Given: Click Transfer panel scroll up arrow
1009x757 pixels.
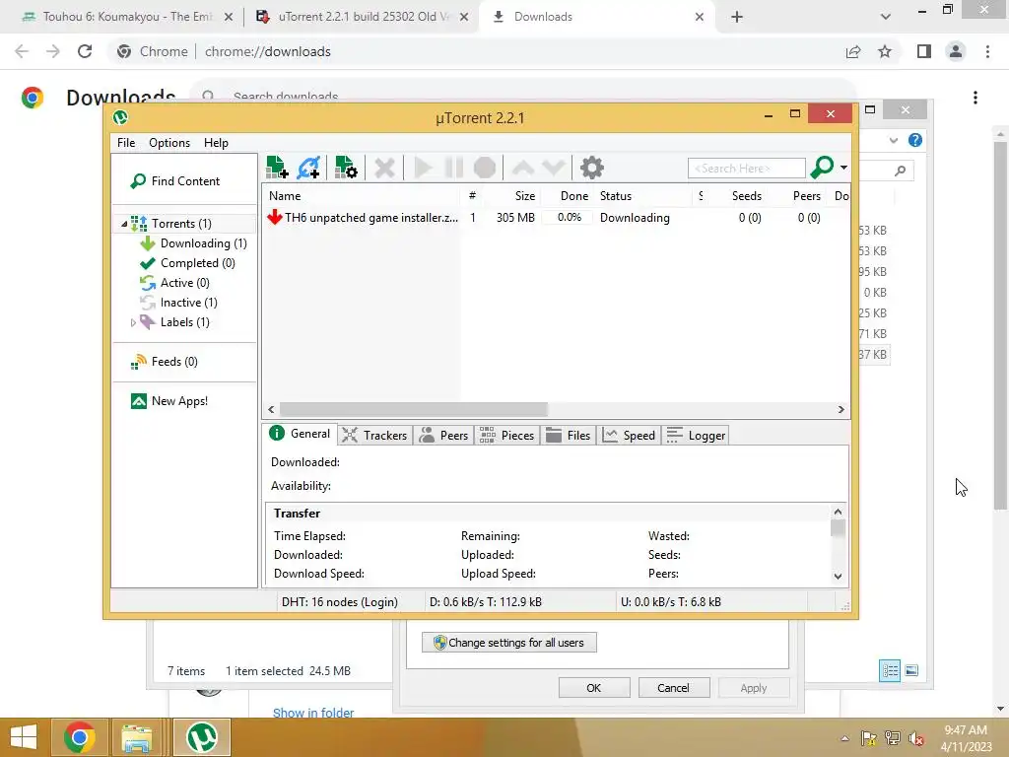Looking at the screenshot, I should [838, 512].
